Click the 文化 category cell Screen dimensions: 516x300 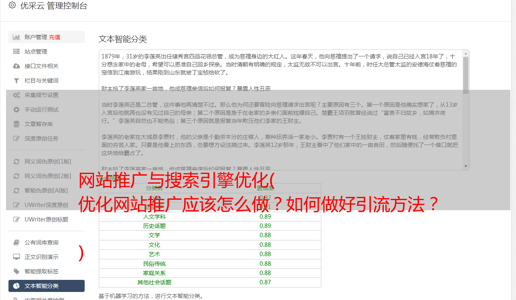154,245
